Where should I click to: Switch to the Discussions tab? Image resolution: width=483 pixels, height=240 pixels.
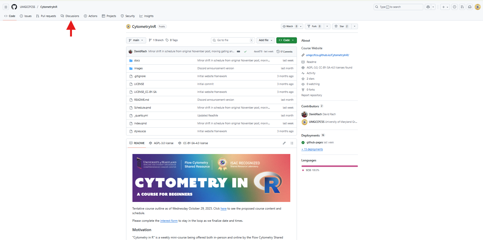point(70,16)
